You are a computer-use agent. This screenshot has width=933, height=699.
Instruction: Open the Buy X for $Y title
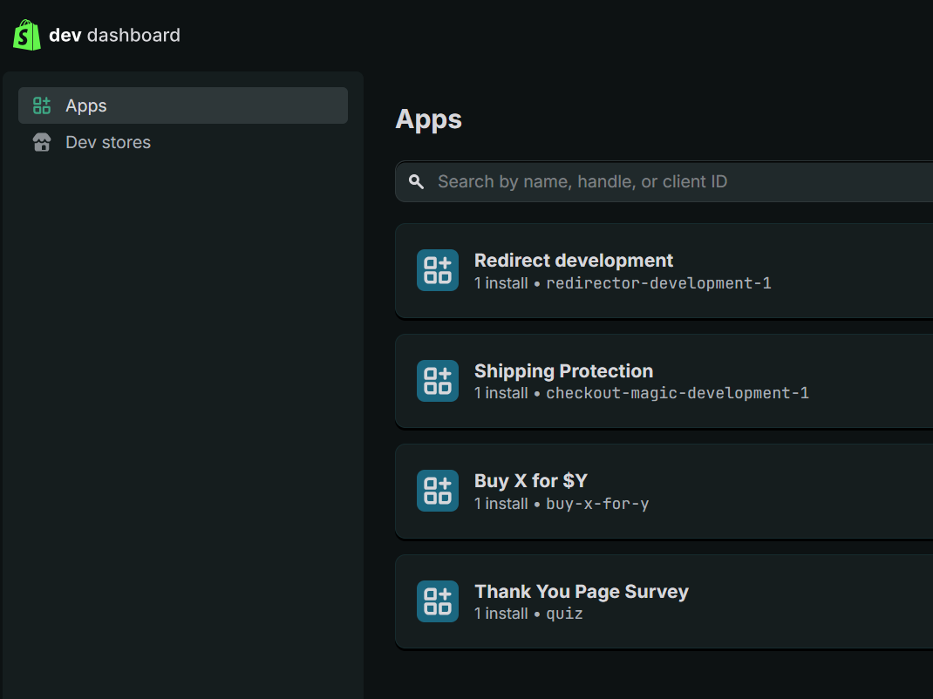click(530, 480)
